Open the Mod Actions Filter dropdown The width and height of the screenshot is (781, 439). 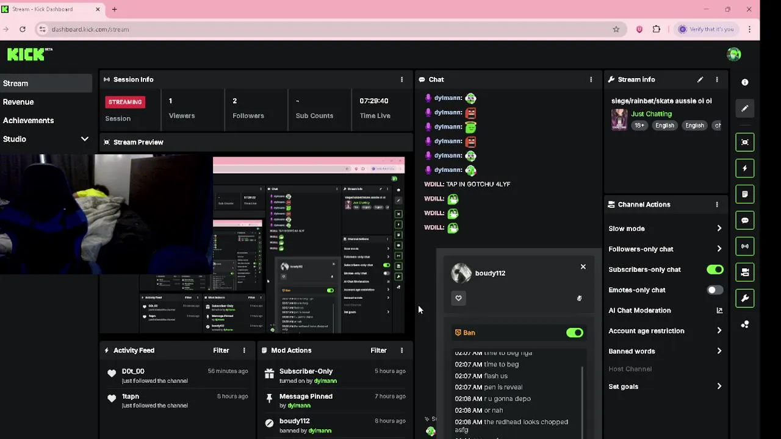[x=378, y=350]
